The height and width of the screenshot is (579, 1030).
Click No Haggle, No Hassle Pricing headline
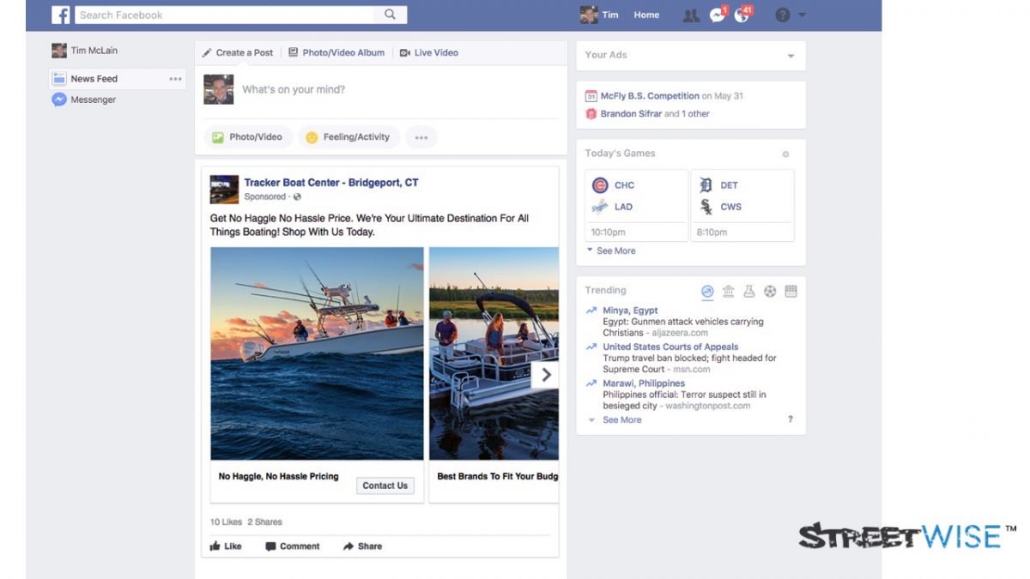278,476
